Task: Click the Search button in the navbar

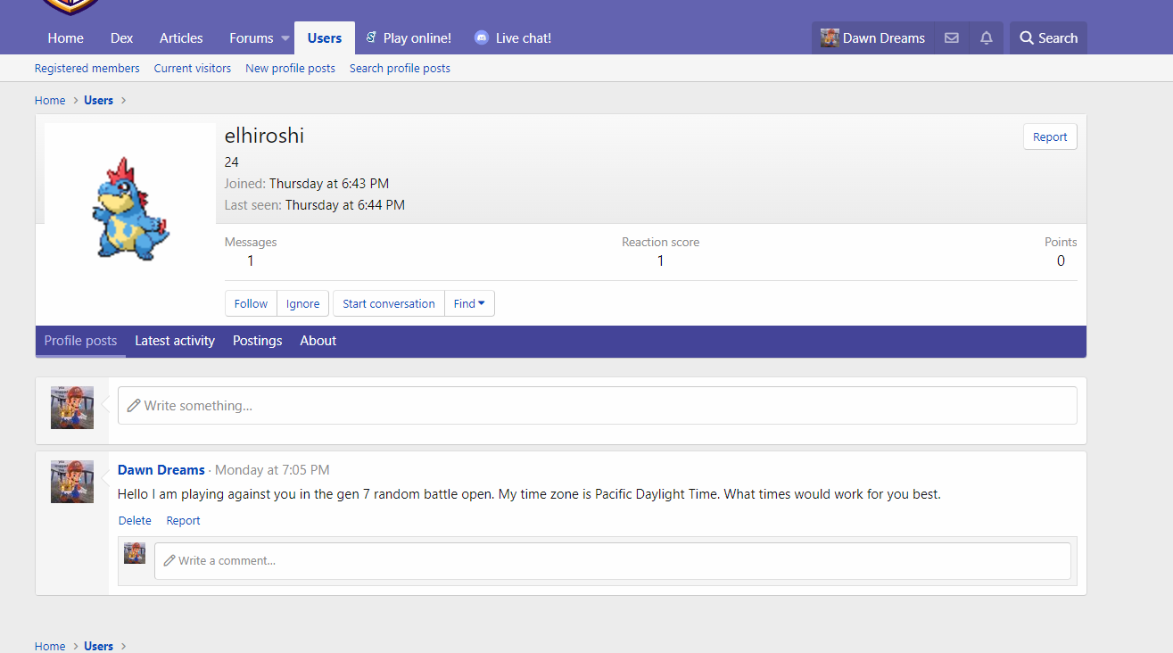Action: 1048,38
